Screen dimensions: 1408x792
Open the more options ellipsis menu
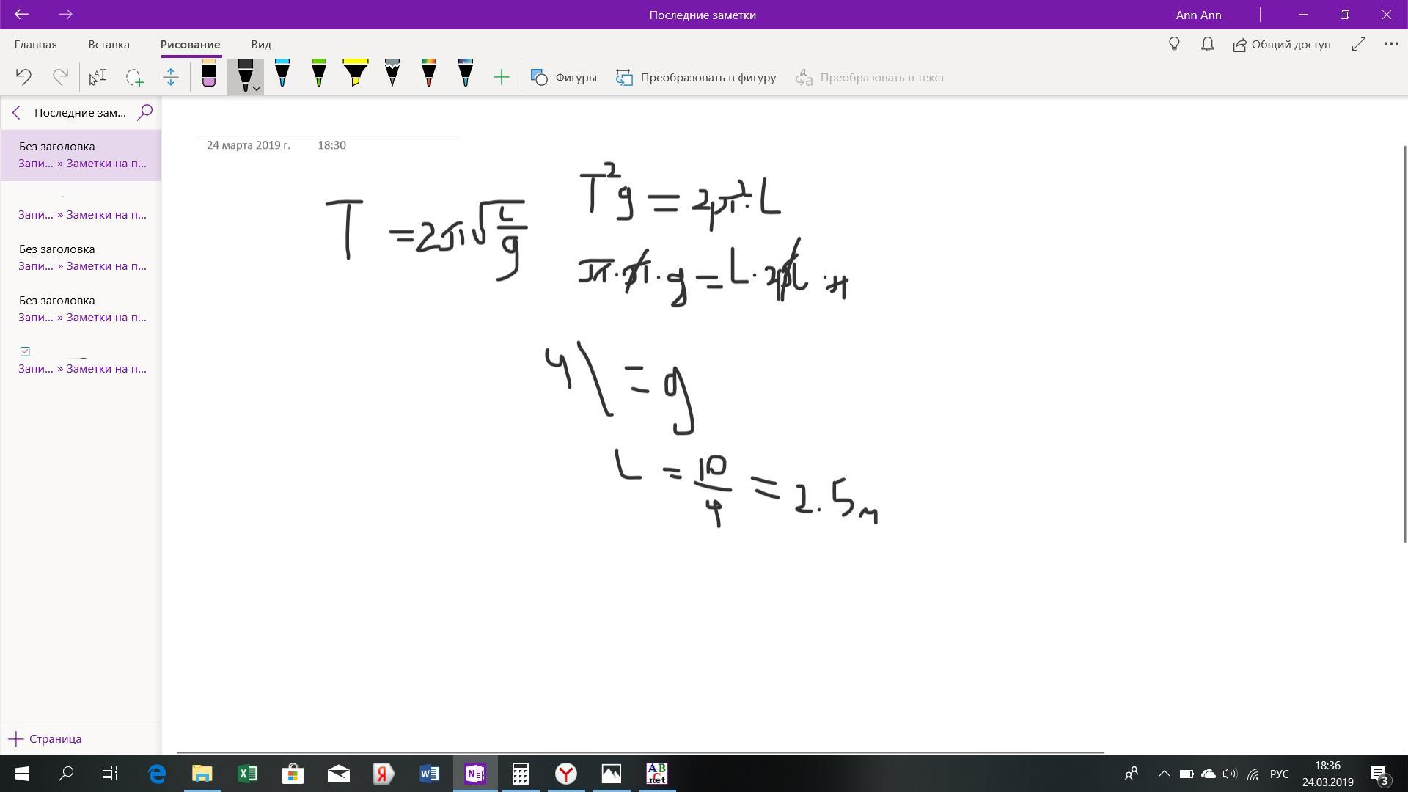[1390, 44]
